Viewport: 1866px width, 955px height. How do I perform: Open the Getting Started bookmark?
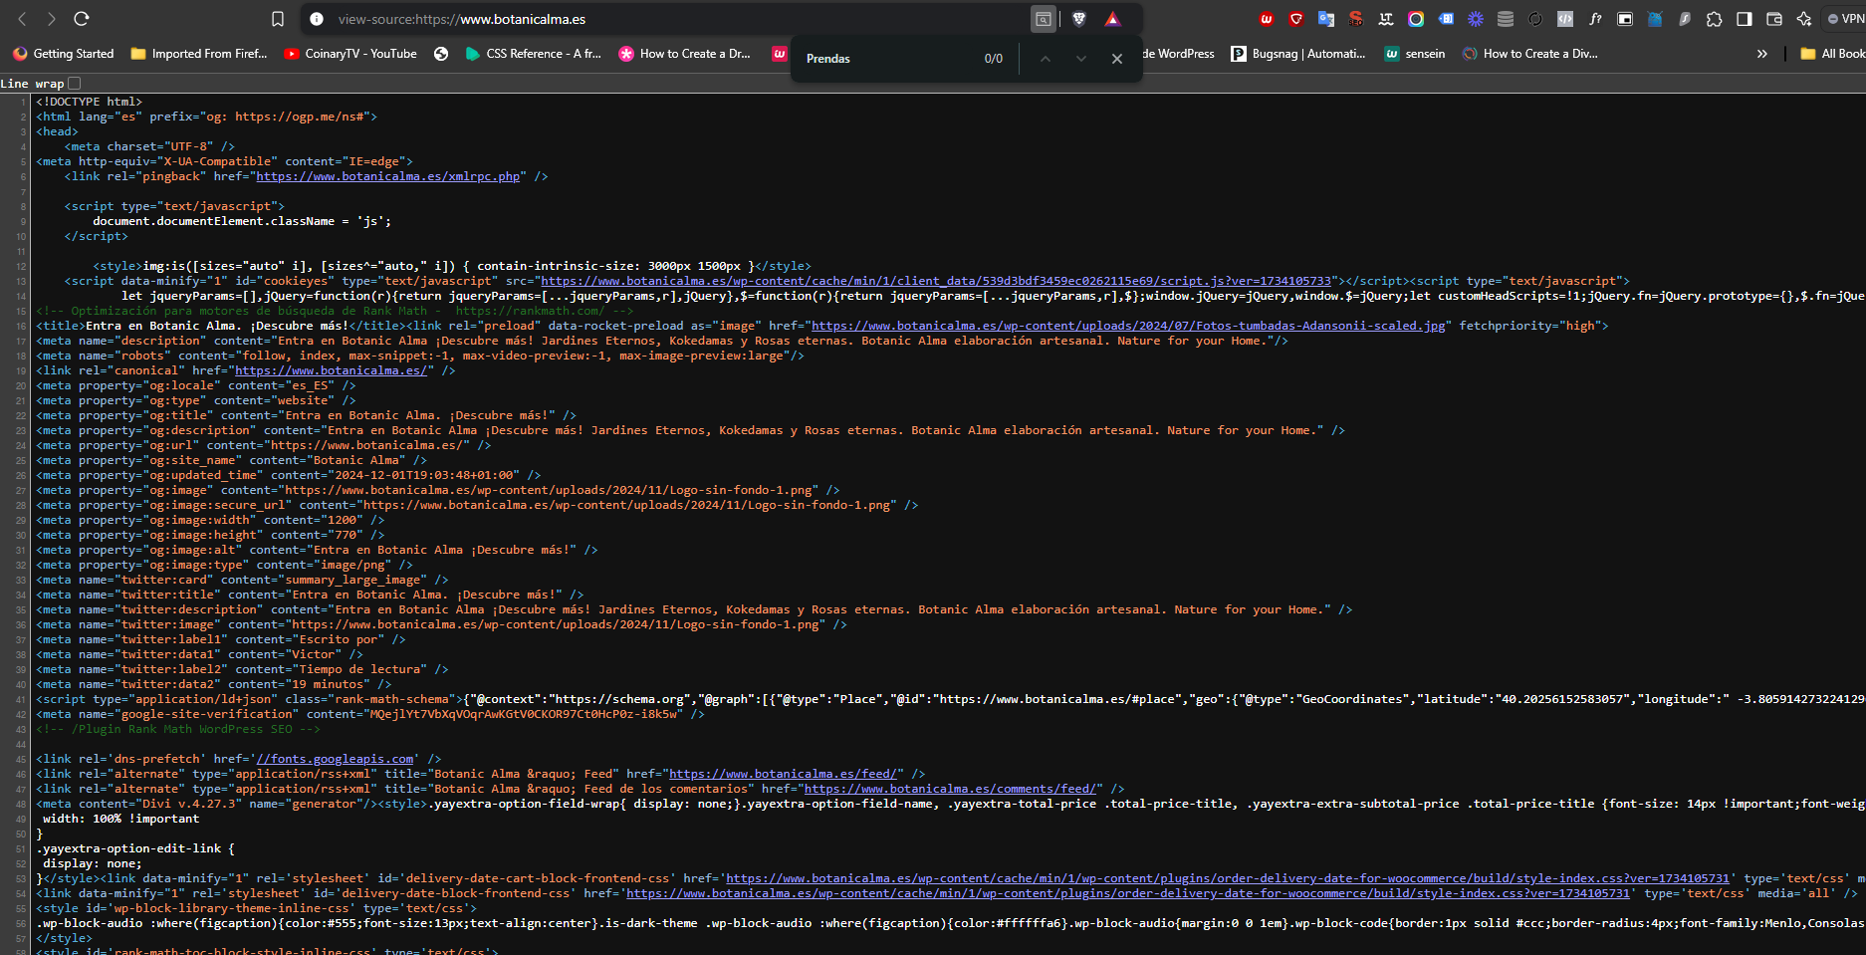(64, 54)
